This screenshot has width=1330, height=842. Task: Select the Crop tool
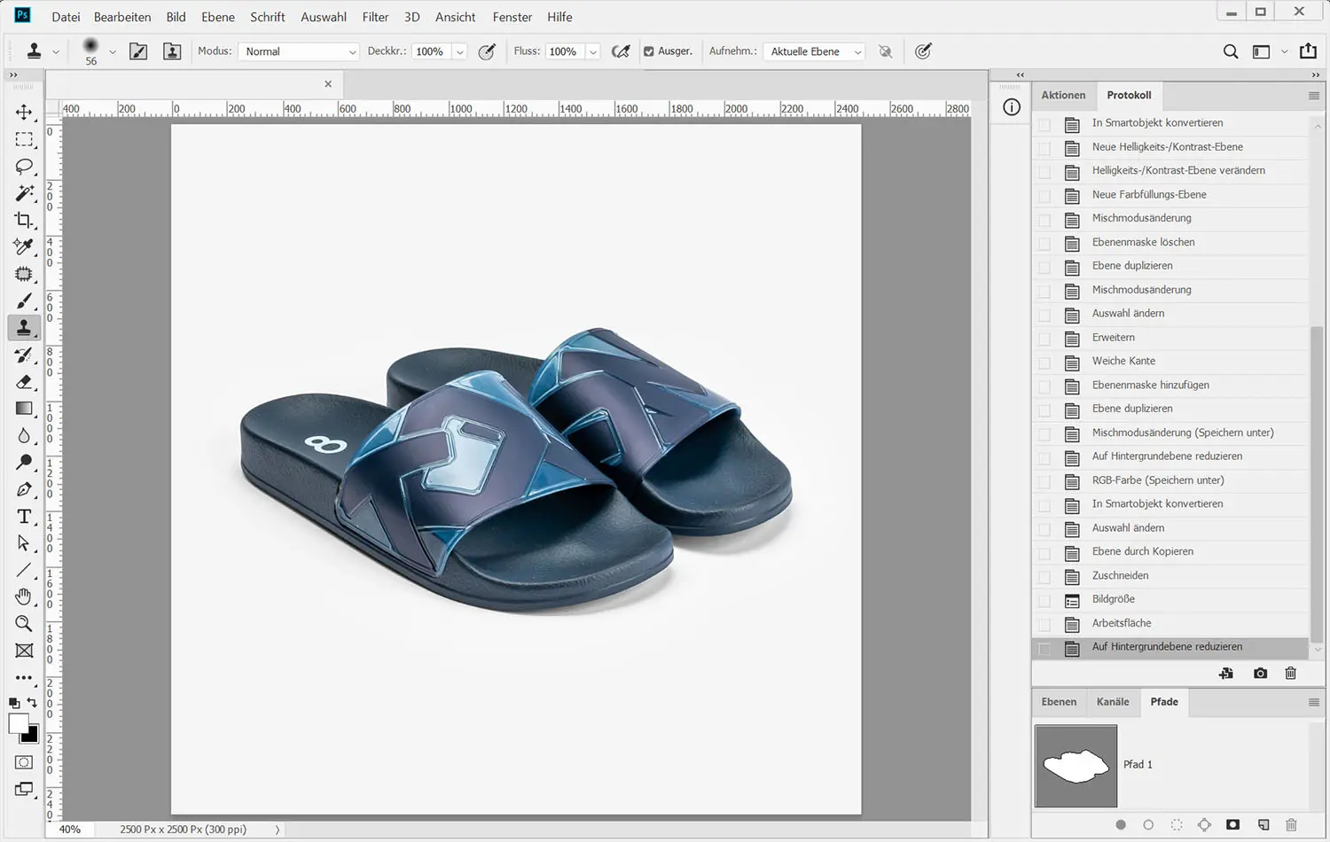(x=24, y=220)
